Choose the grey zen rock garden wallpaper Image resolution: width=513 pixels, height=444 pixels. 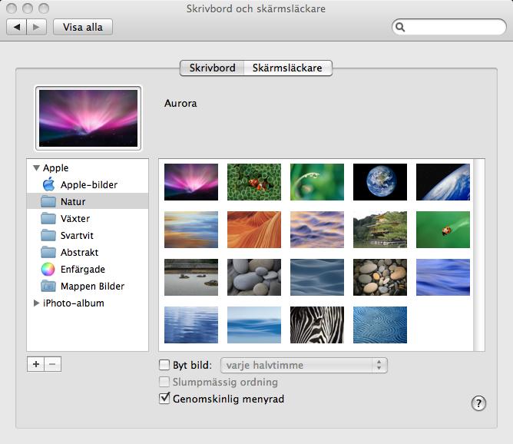pos(191,277)
